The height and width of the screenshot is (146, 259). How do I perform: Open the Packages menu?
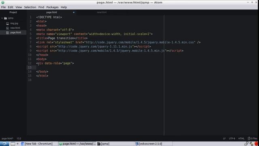coord(52,7)
